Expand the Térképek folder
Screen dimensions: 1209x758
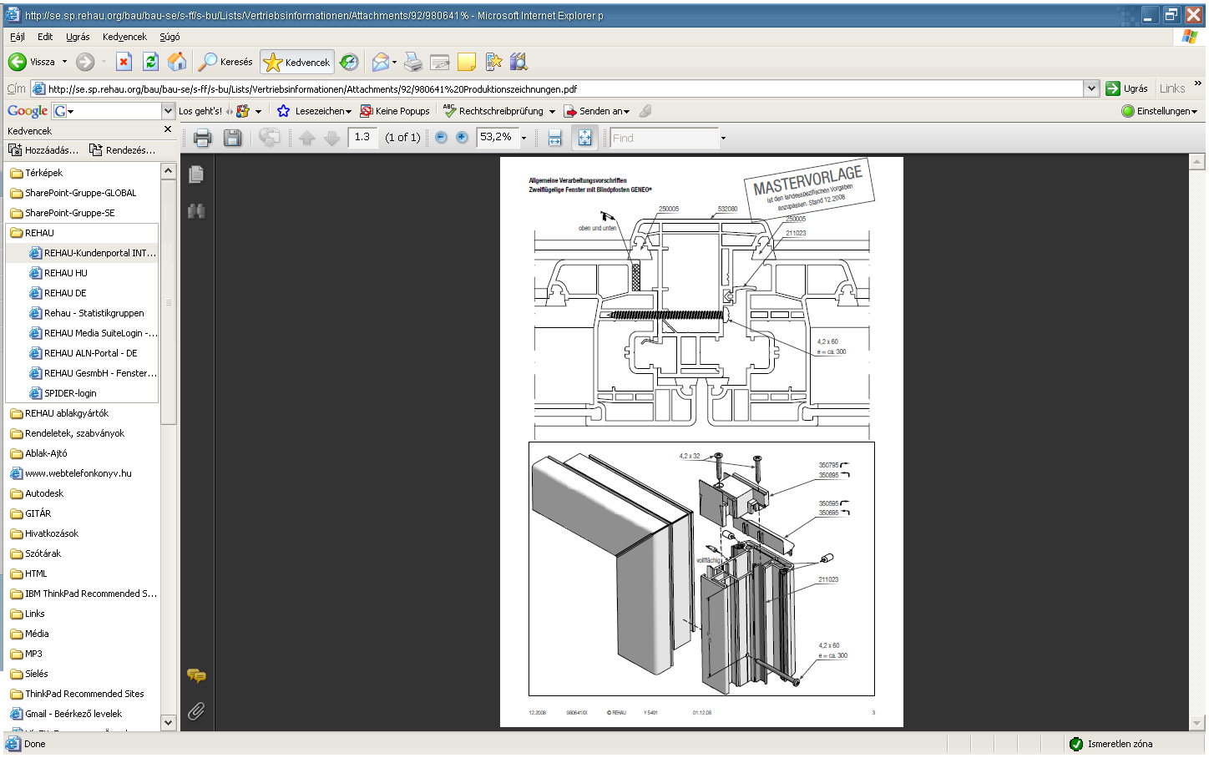37,173
